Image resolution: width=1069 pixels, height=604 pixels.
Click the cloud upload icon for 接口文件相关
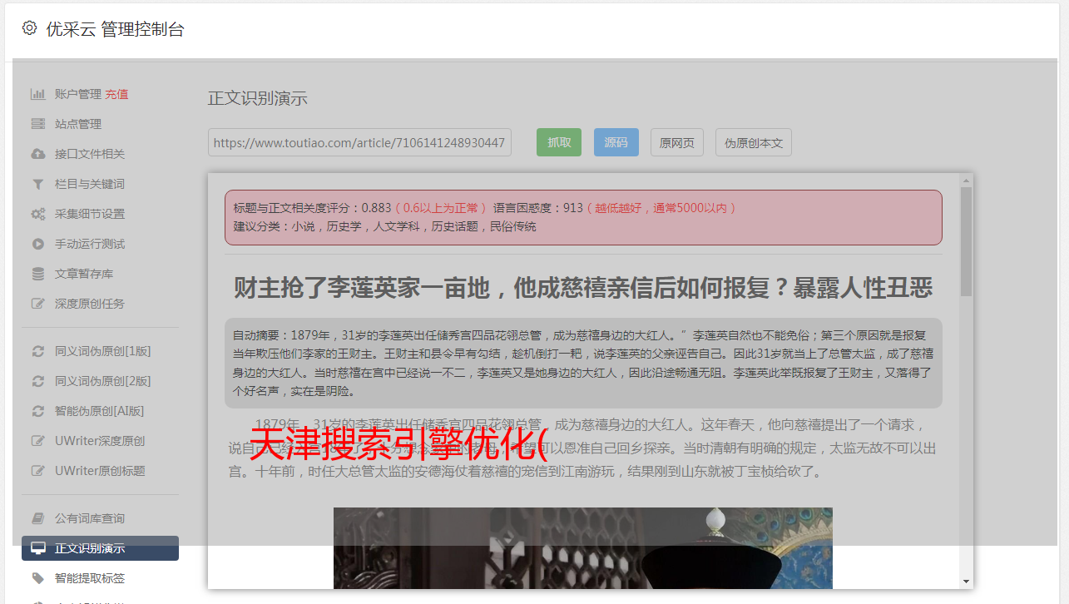coord(37,154)
